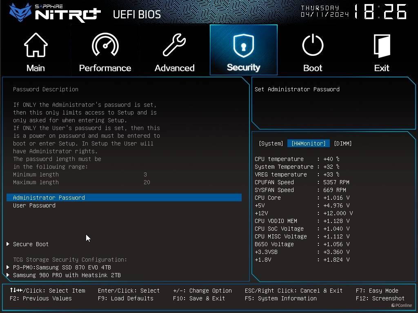418x313 pixels.
Task: Switch to the System info tab
Action: pyautogui.click(x=271, y=143)
